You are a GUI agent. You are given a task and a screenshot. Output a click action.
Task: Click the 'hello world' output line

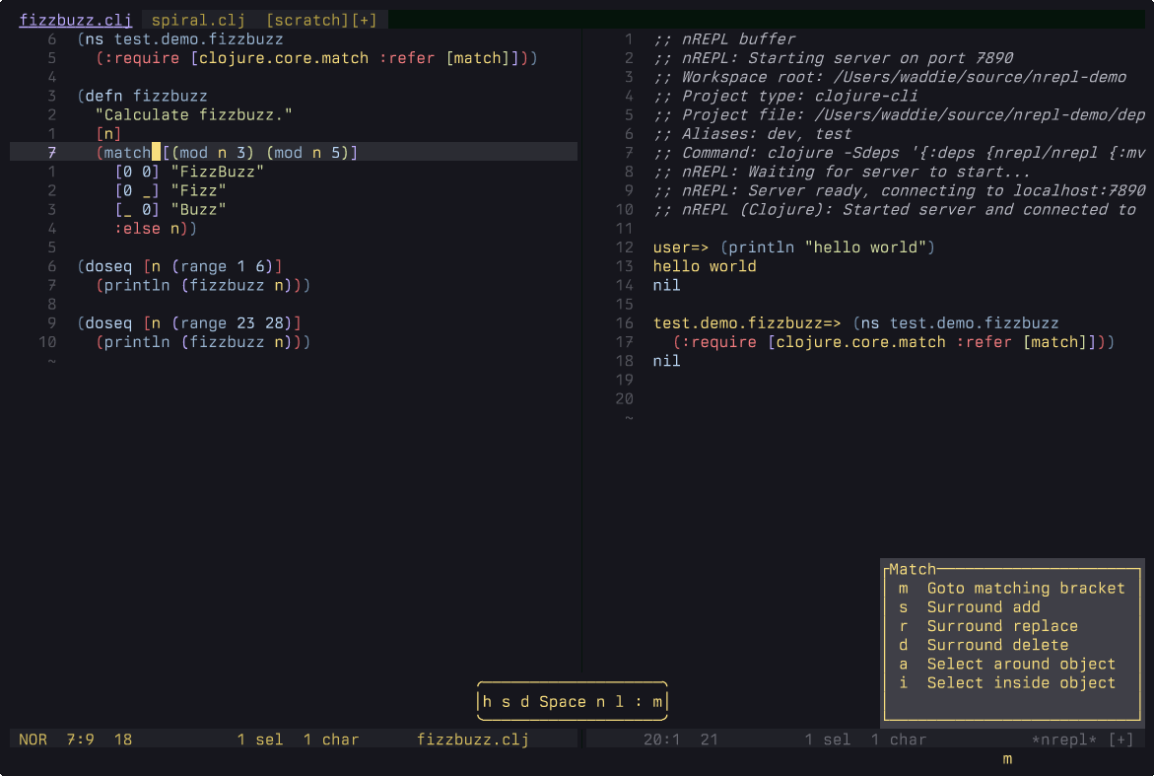tap(705, 266)
